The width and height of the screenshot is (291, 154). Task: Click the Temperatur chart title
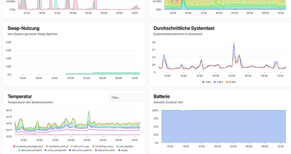(x=20, y=97)
